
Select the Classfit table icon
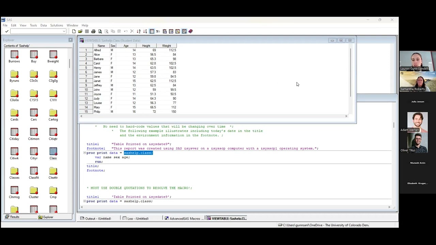34,171
